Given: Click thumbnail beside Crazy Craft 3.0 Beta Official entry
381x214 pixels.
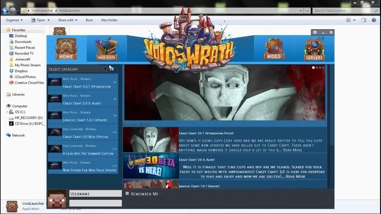Looking at the screenshot, I should 55,132.
